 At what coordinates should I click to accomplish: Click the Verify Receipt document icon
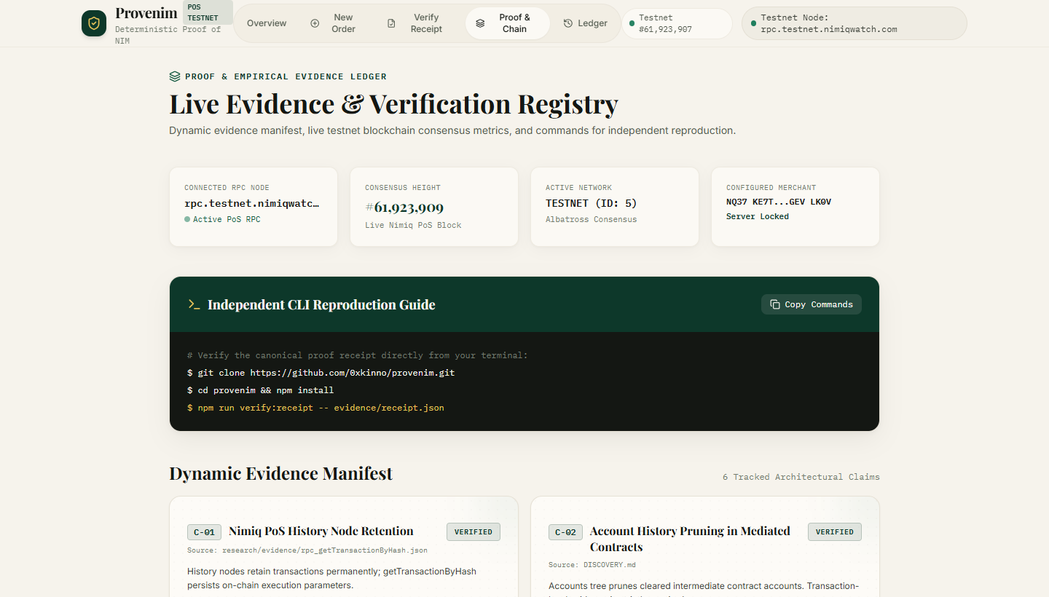(x=391, y=23)
